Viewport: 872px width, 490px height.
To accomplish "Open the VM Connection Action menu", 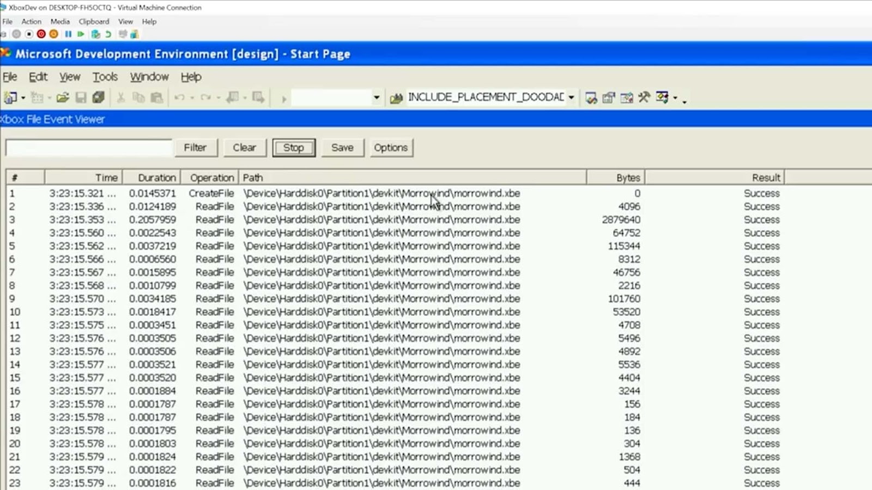I will (x=31, y=21).
